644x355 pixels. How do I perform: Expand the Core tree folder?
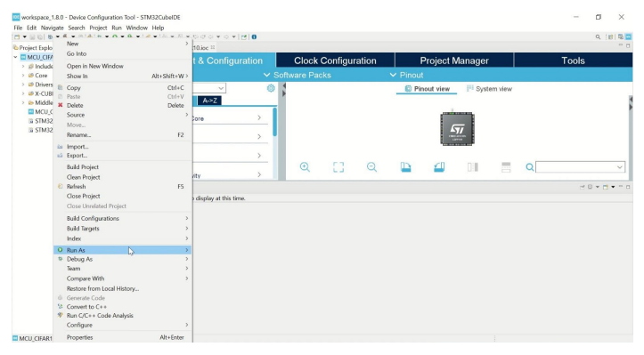(23, 76)
